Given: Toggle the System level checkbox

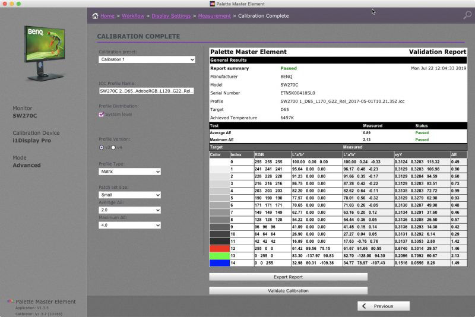Looking at the screenshot, I should coord(101,114).
